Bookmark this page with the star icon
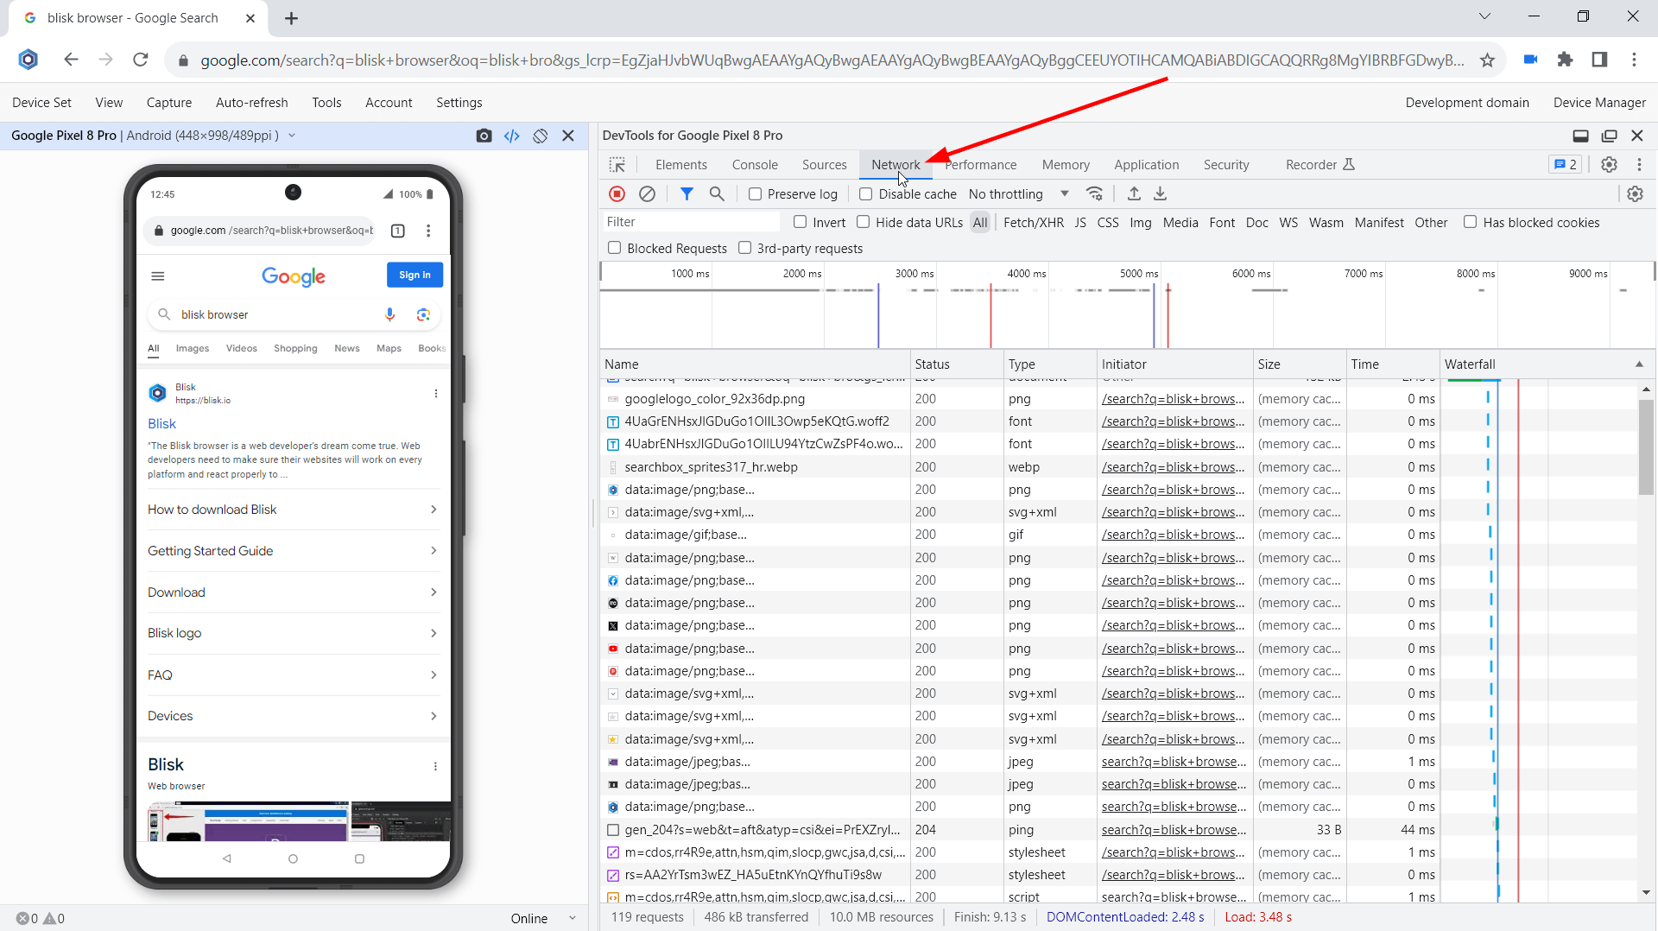This screenshot has height=931, width=1658. click(x=1487, y=60)
